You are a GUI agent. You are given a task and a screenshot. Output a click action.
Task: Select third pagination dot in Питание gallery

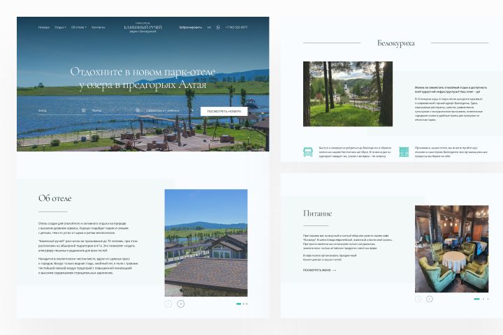click(x=488, y=299)
